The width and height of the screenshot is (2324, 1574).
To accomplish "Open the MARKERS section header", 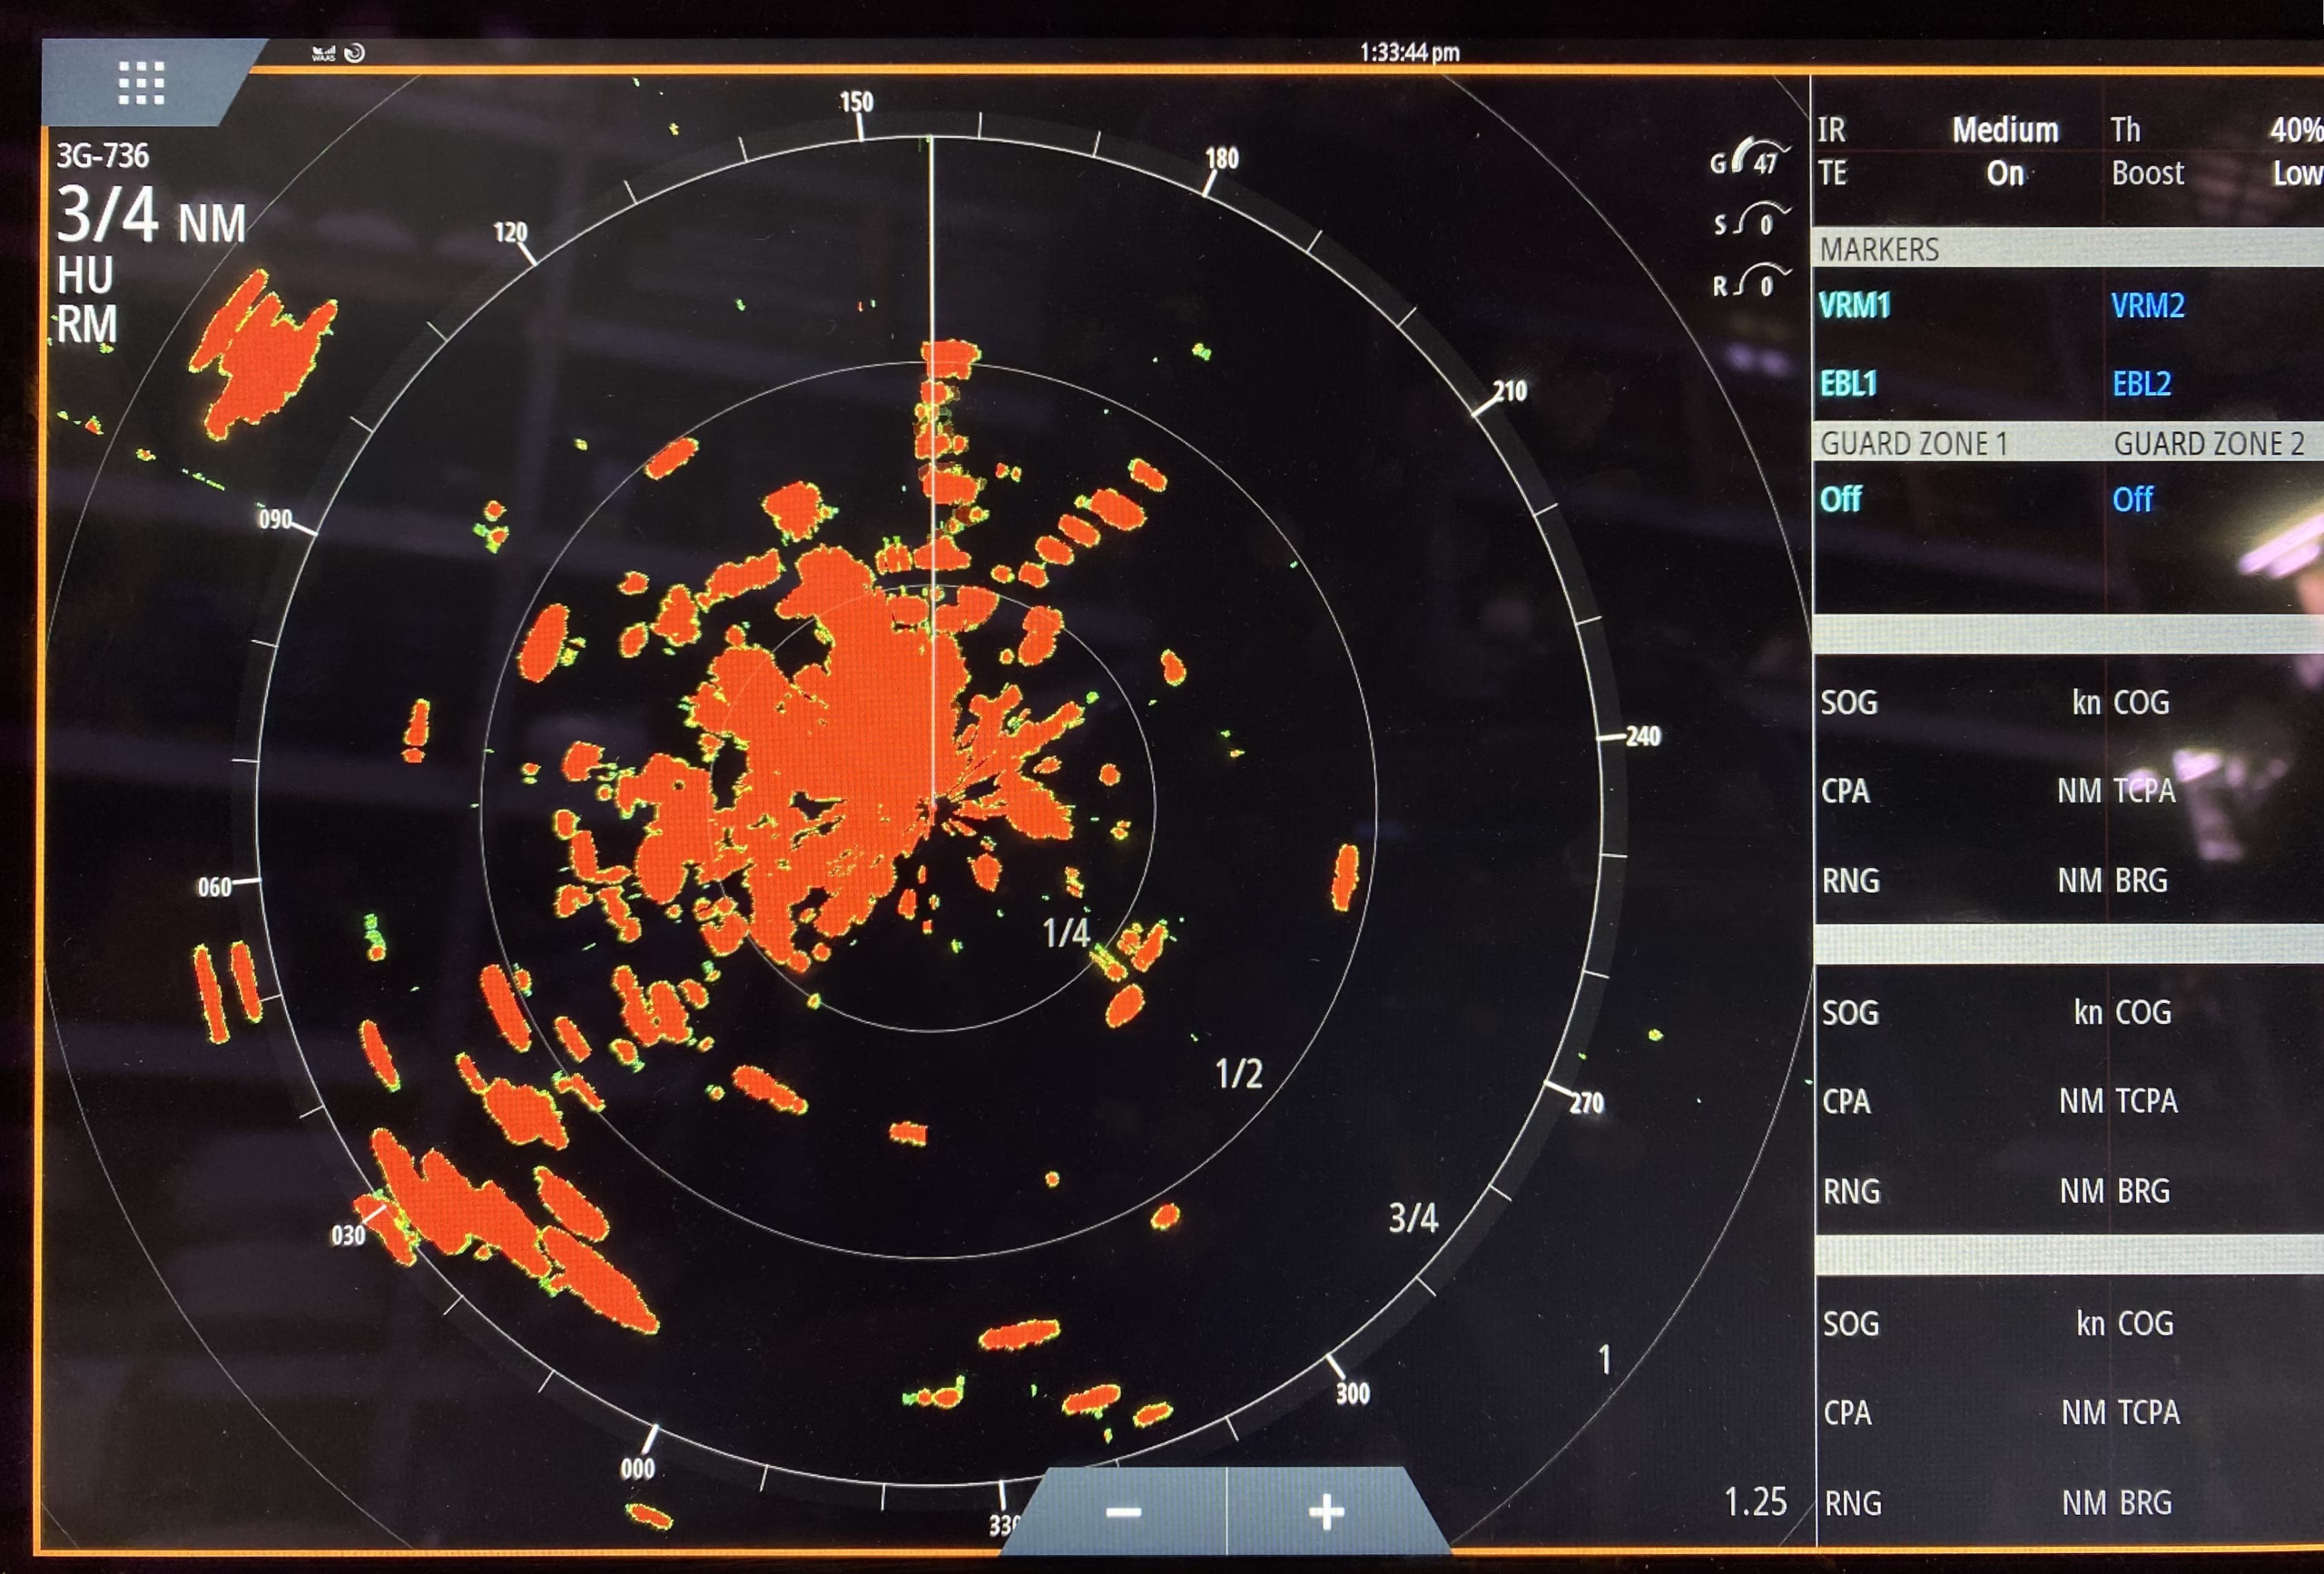I will 1879,249.
